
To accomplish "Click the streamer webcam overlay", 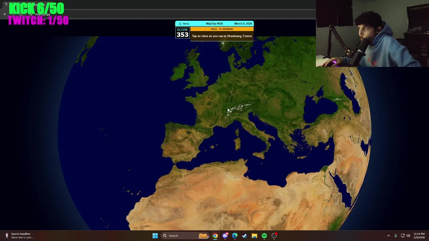I will coord(372,33).
